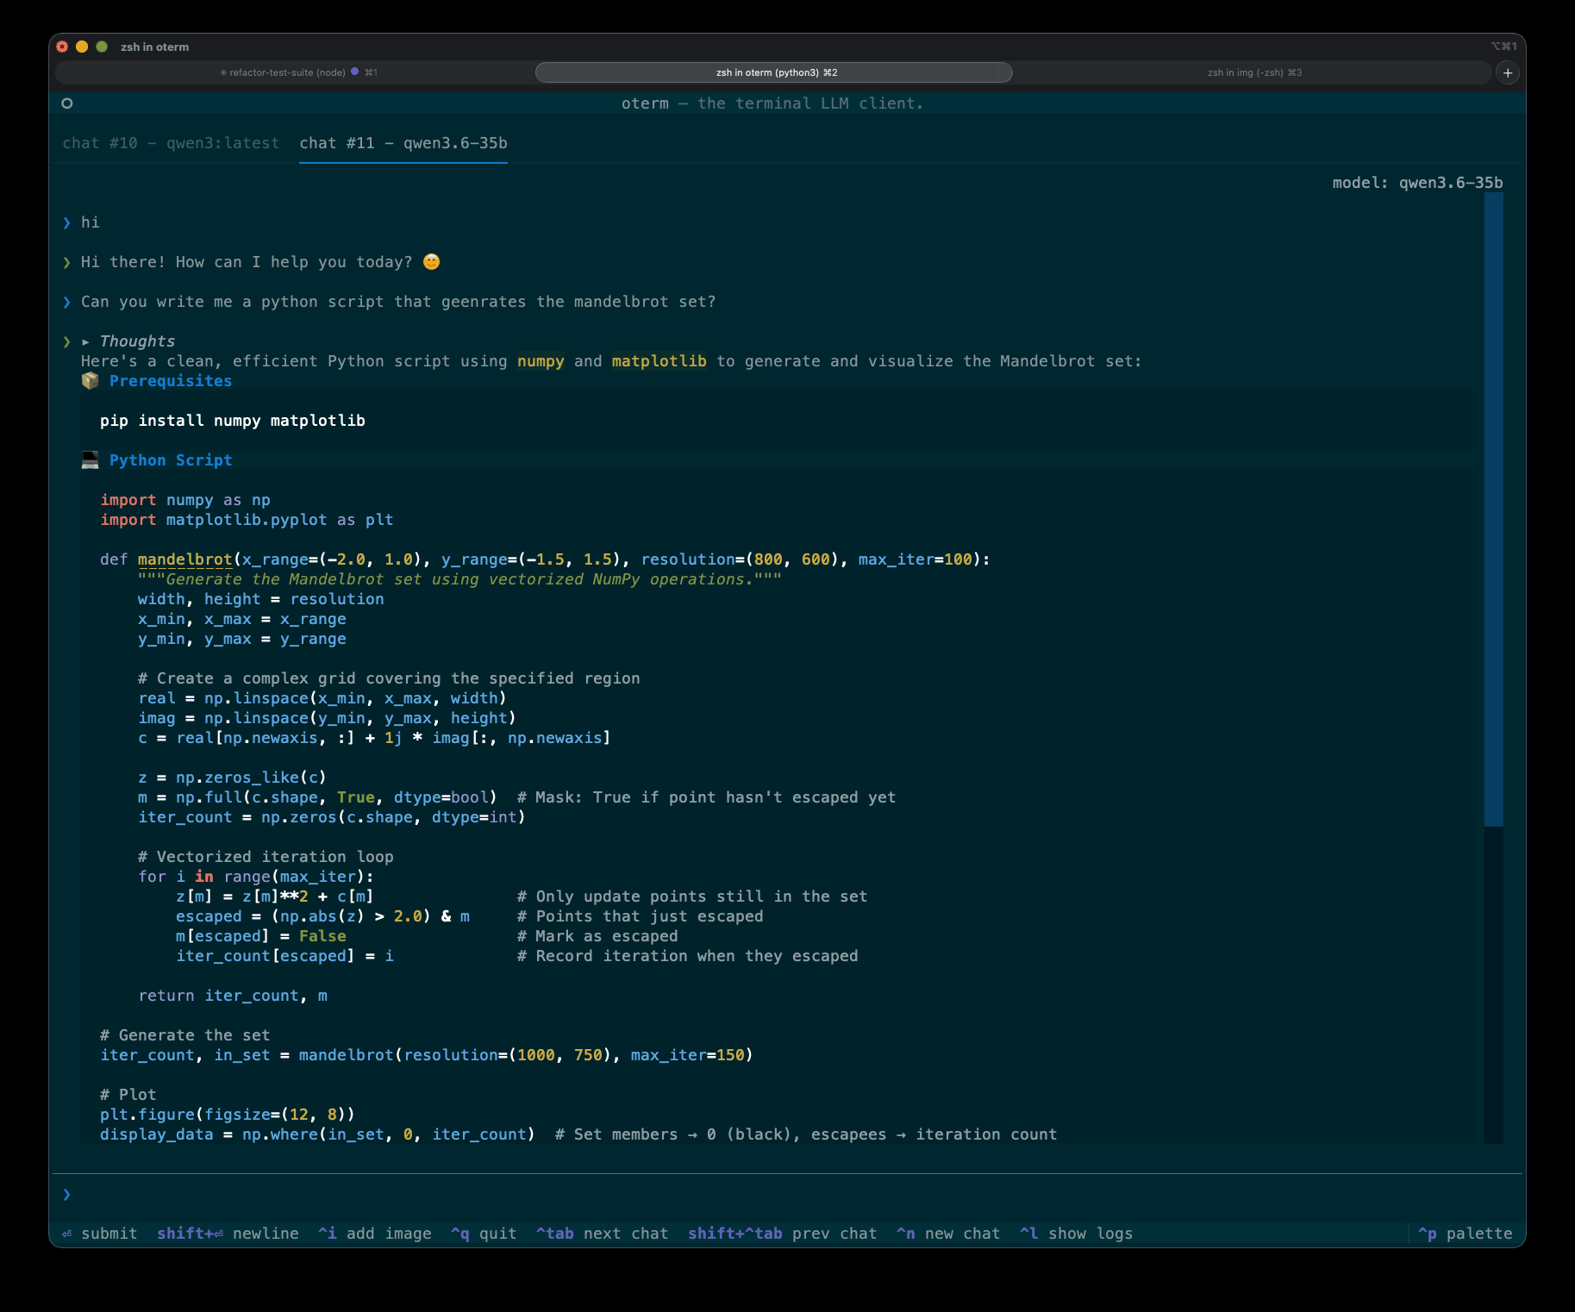Click the 'def mandelbrot' function definition line
The image size is (1575, 1312).
coord(545,559)
